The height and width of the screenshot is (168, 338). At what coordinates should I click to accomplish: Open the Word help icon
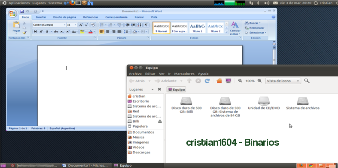pyautogui.click(x=274, y=17)
